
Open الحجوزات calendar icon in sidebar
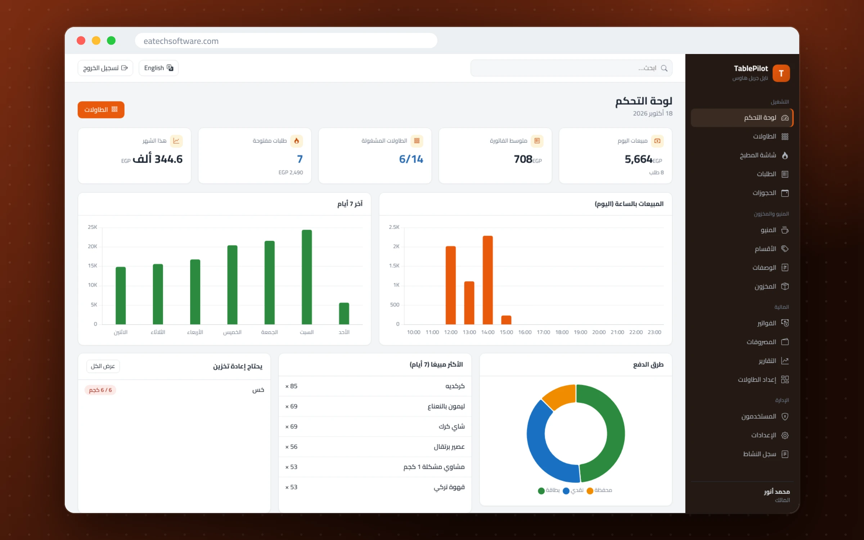coord(785,193)
